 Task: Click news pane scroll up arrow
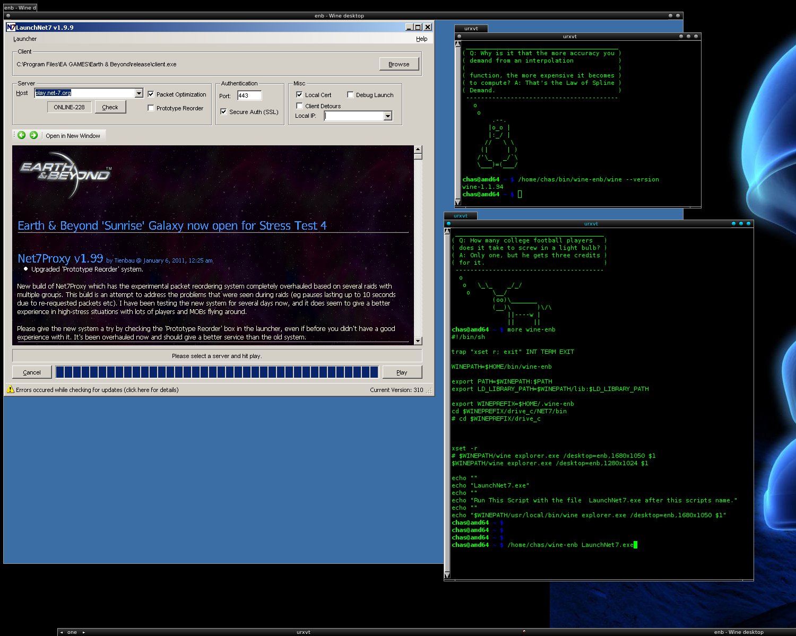pyautogui.click(x=418, y=150)
